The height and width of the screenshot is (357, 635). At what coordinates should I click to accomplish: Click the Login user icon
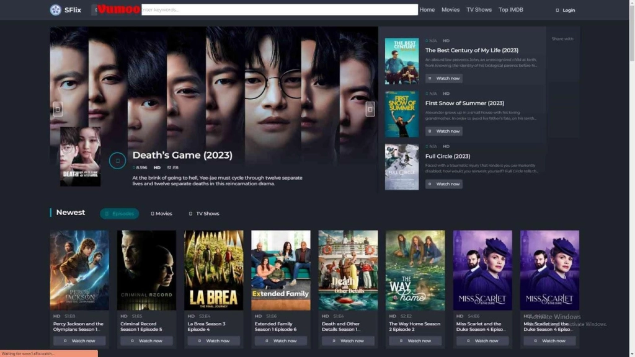tap(557, 10)
